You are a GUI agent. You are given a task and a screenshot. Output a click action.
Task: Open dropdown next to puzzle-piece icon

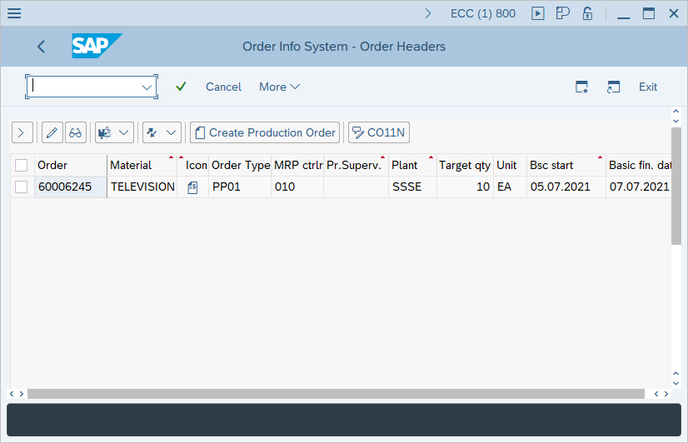coord(124,132)
